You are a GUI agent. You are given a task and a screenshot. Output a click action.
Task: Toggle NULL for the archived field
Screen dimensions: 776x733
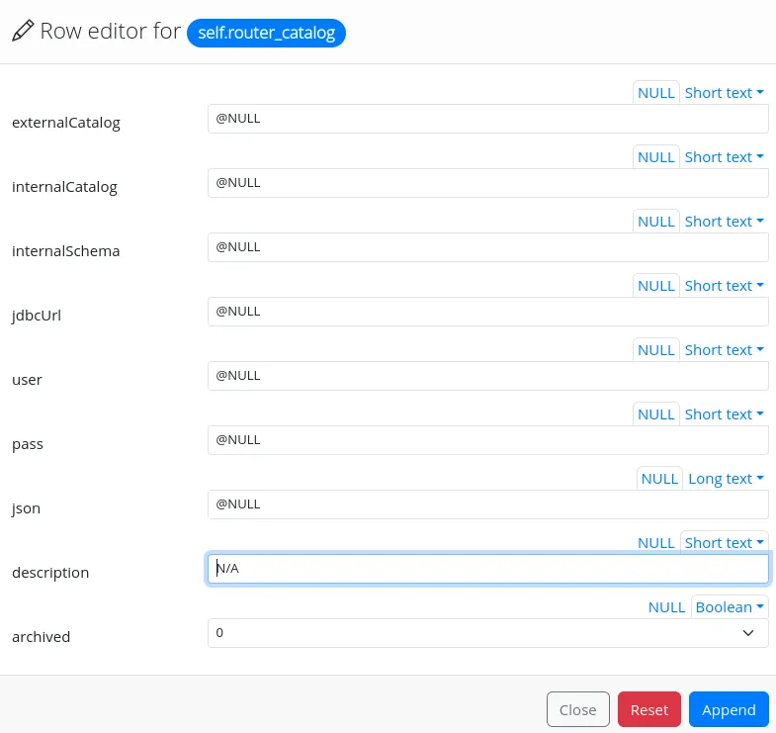pyautogui.click(x=666, y=607)
